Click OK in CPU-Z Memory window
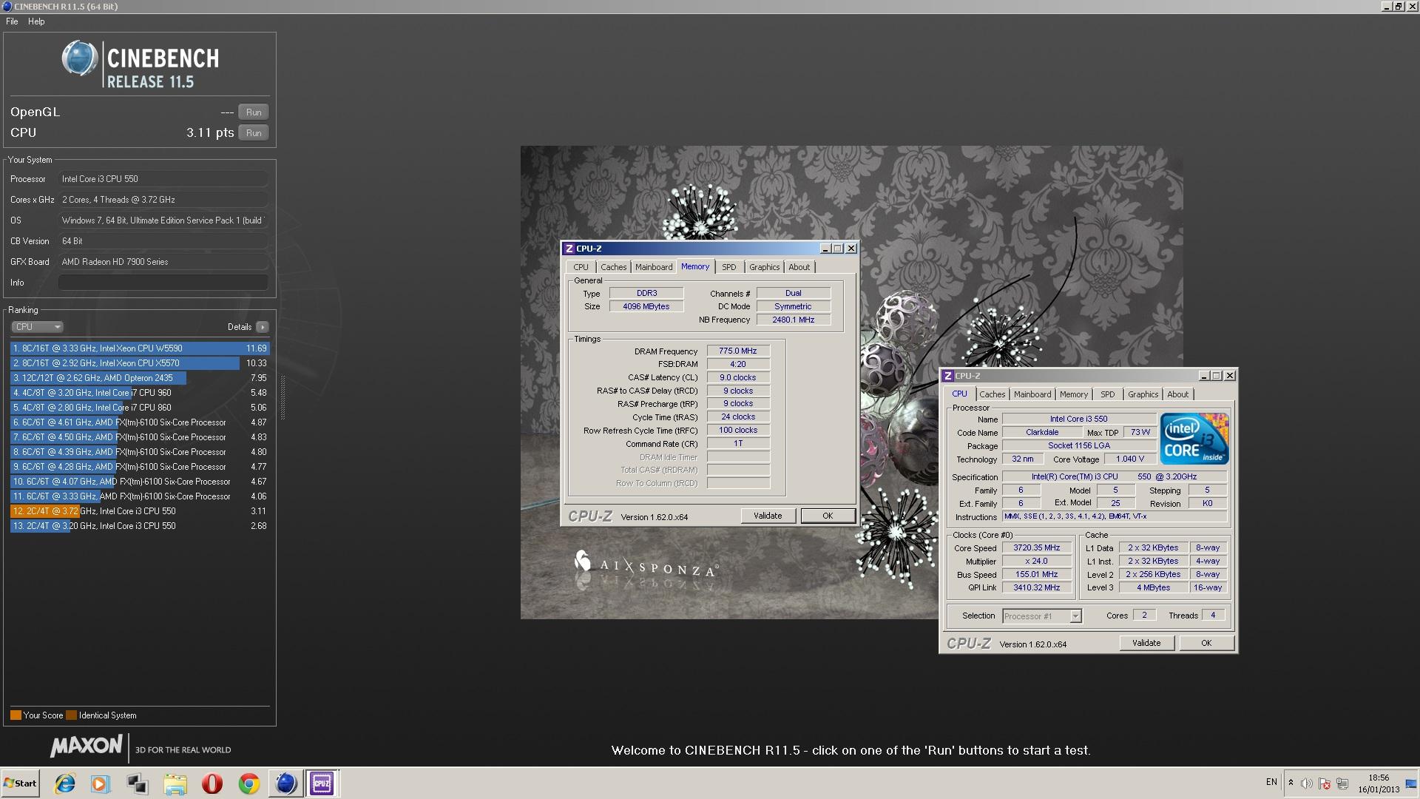This screenshot has height=799, width=1420. (828, 516)
